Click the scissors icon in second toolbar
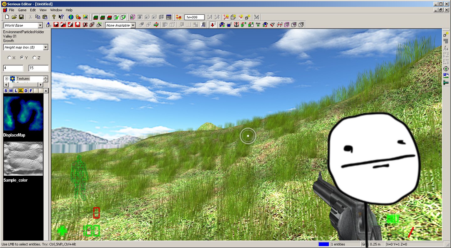The image size is (451, 248). 203,25
